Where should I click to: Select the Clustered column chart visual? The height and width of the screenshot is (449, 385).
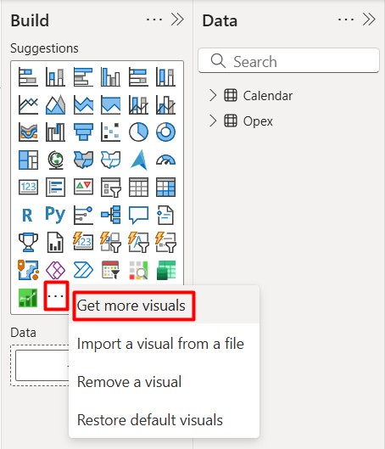click(x=111, y=76)
